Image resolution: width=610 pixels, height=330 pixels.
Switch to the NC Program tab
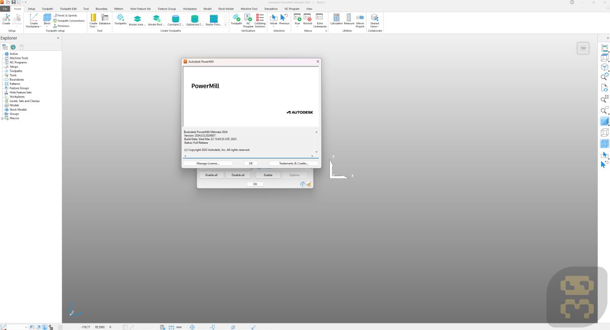292,9
